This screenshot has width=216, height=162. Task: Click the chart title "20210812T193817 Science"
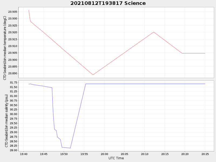point(108,3)
